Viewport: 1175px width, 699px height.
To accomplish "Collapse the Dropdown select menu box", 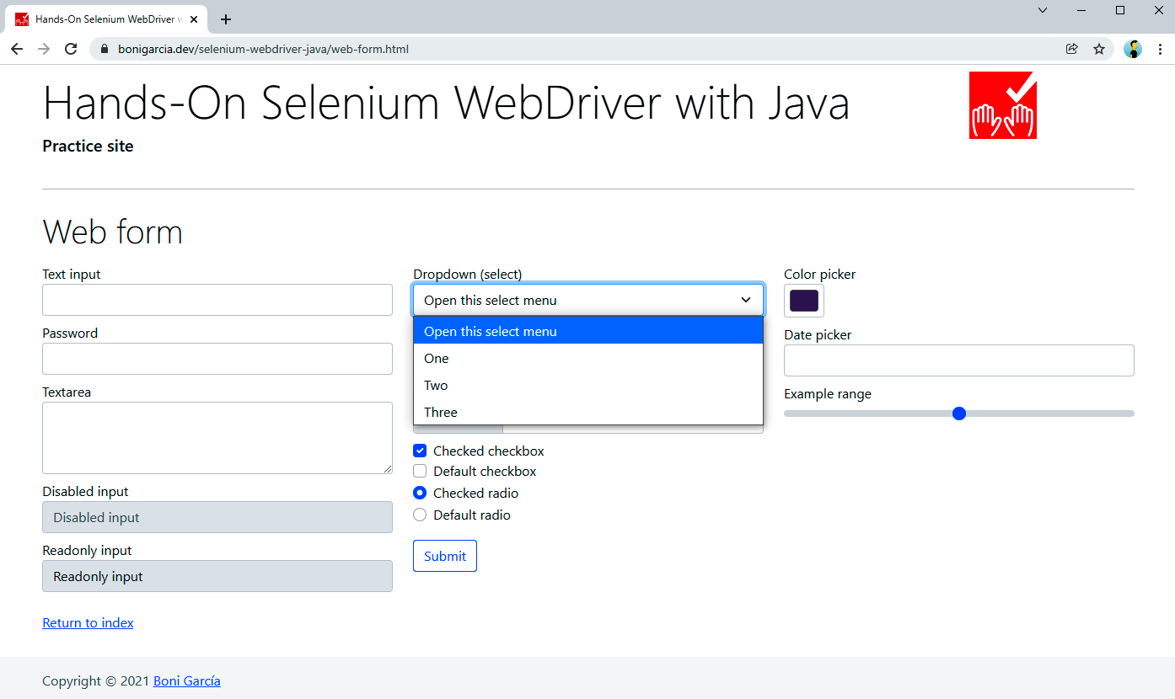I will click(x=587, y=300).
